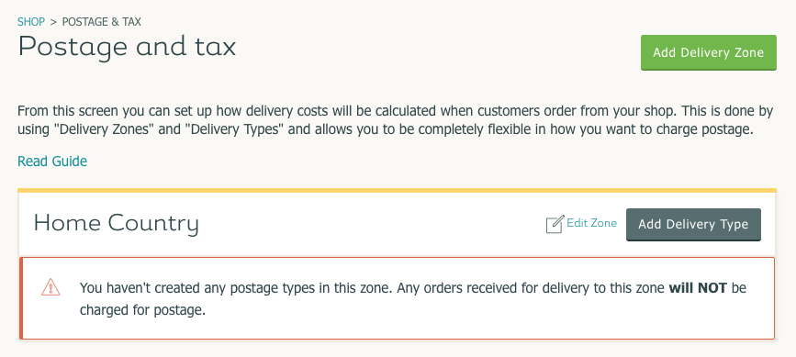Go back to SHOP via breadcrumb

click(x=31, y=22)
